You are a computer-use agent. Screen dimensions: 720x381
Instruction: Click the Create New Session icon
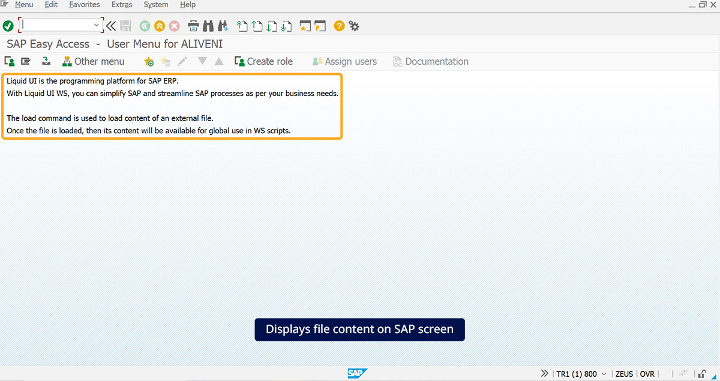pyautogui.click(x=305, y=26)
